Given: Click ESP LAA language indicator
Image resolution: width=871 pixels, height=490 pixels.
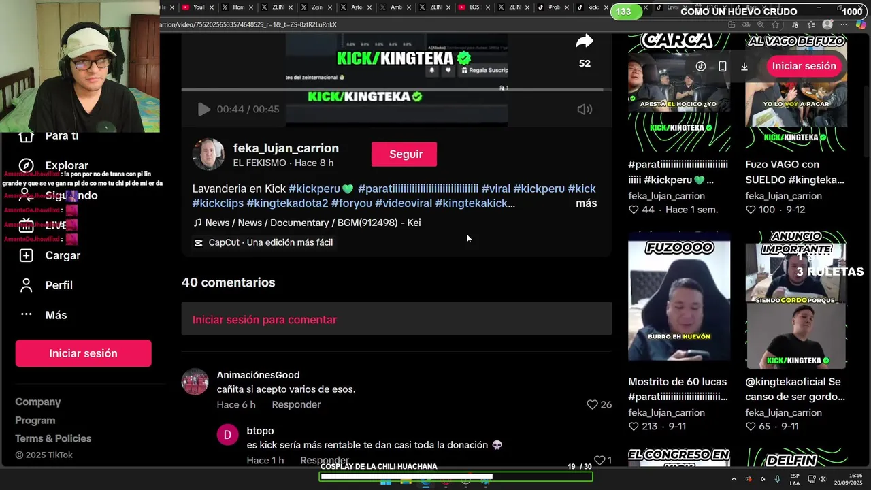Looking at the screenshot, I should click(x=795, y=479).
